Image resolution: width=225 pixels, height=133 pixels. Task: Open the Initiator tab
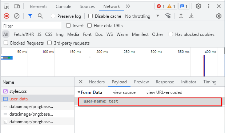[x=189, y=82]
